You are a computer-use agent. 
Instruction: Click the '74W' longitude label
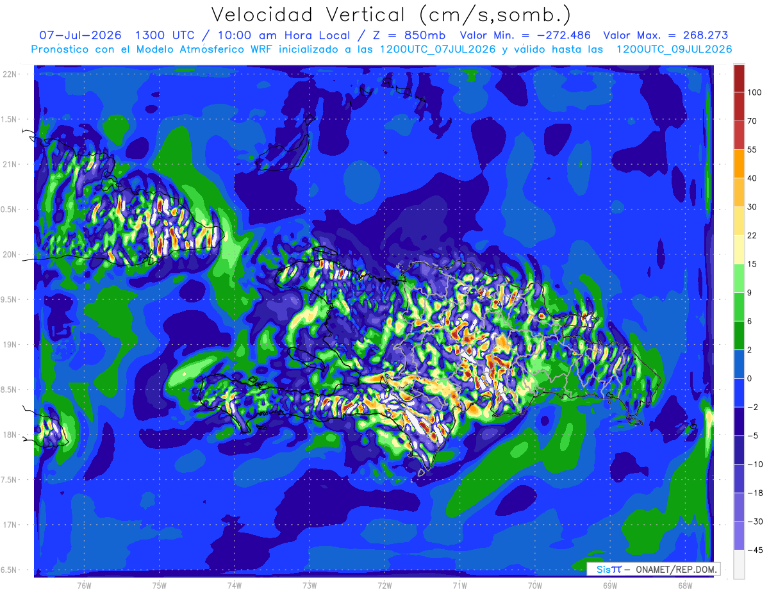tap(234, 586)
